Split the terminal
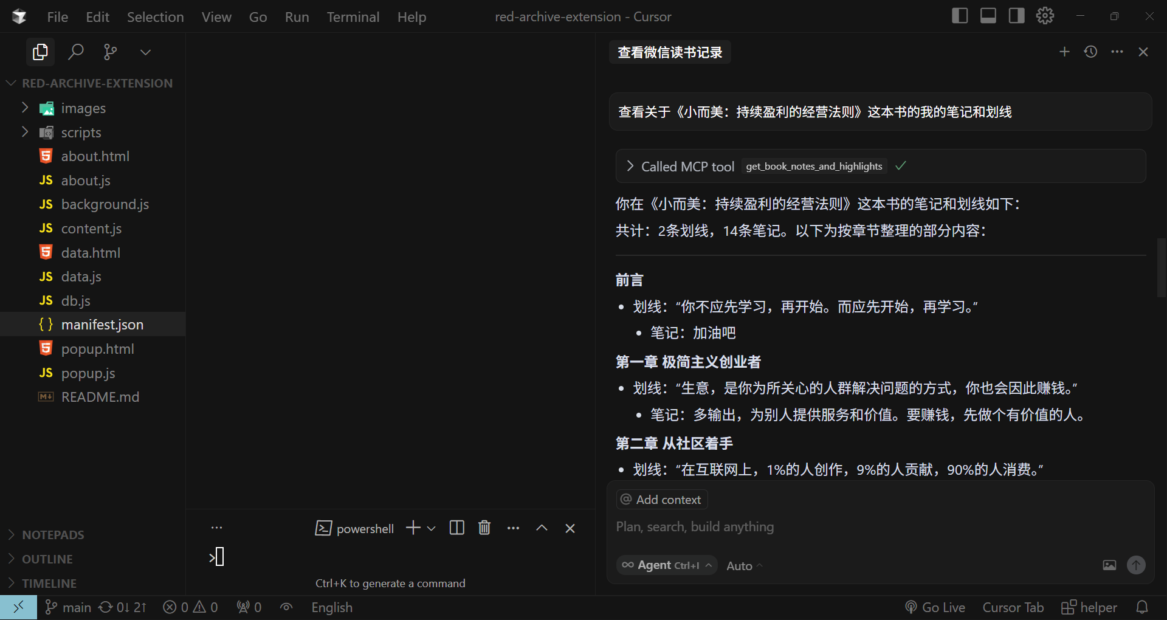The image size is (1167, 620). point(456,528)
